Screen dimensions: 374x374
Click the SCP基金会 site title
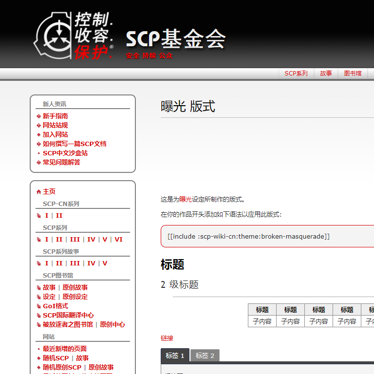pyautogui.click(x=176, y=39)
